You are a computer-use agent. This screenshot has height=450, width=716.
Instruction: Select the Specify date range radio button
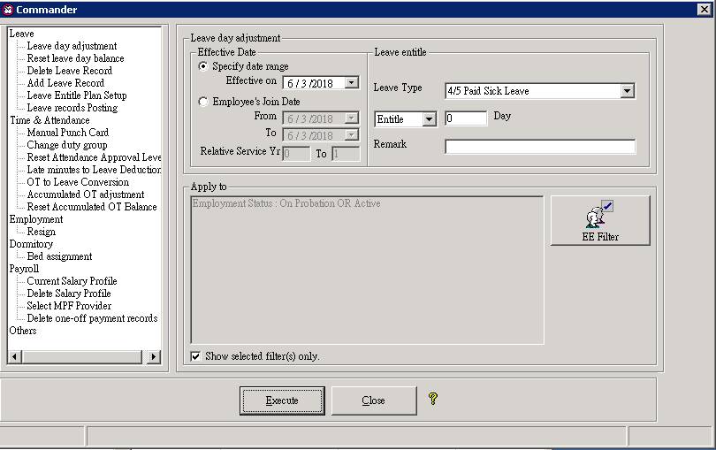(x=203, y=66)
